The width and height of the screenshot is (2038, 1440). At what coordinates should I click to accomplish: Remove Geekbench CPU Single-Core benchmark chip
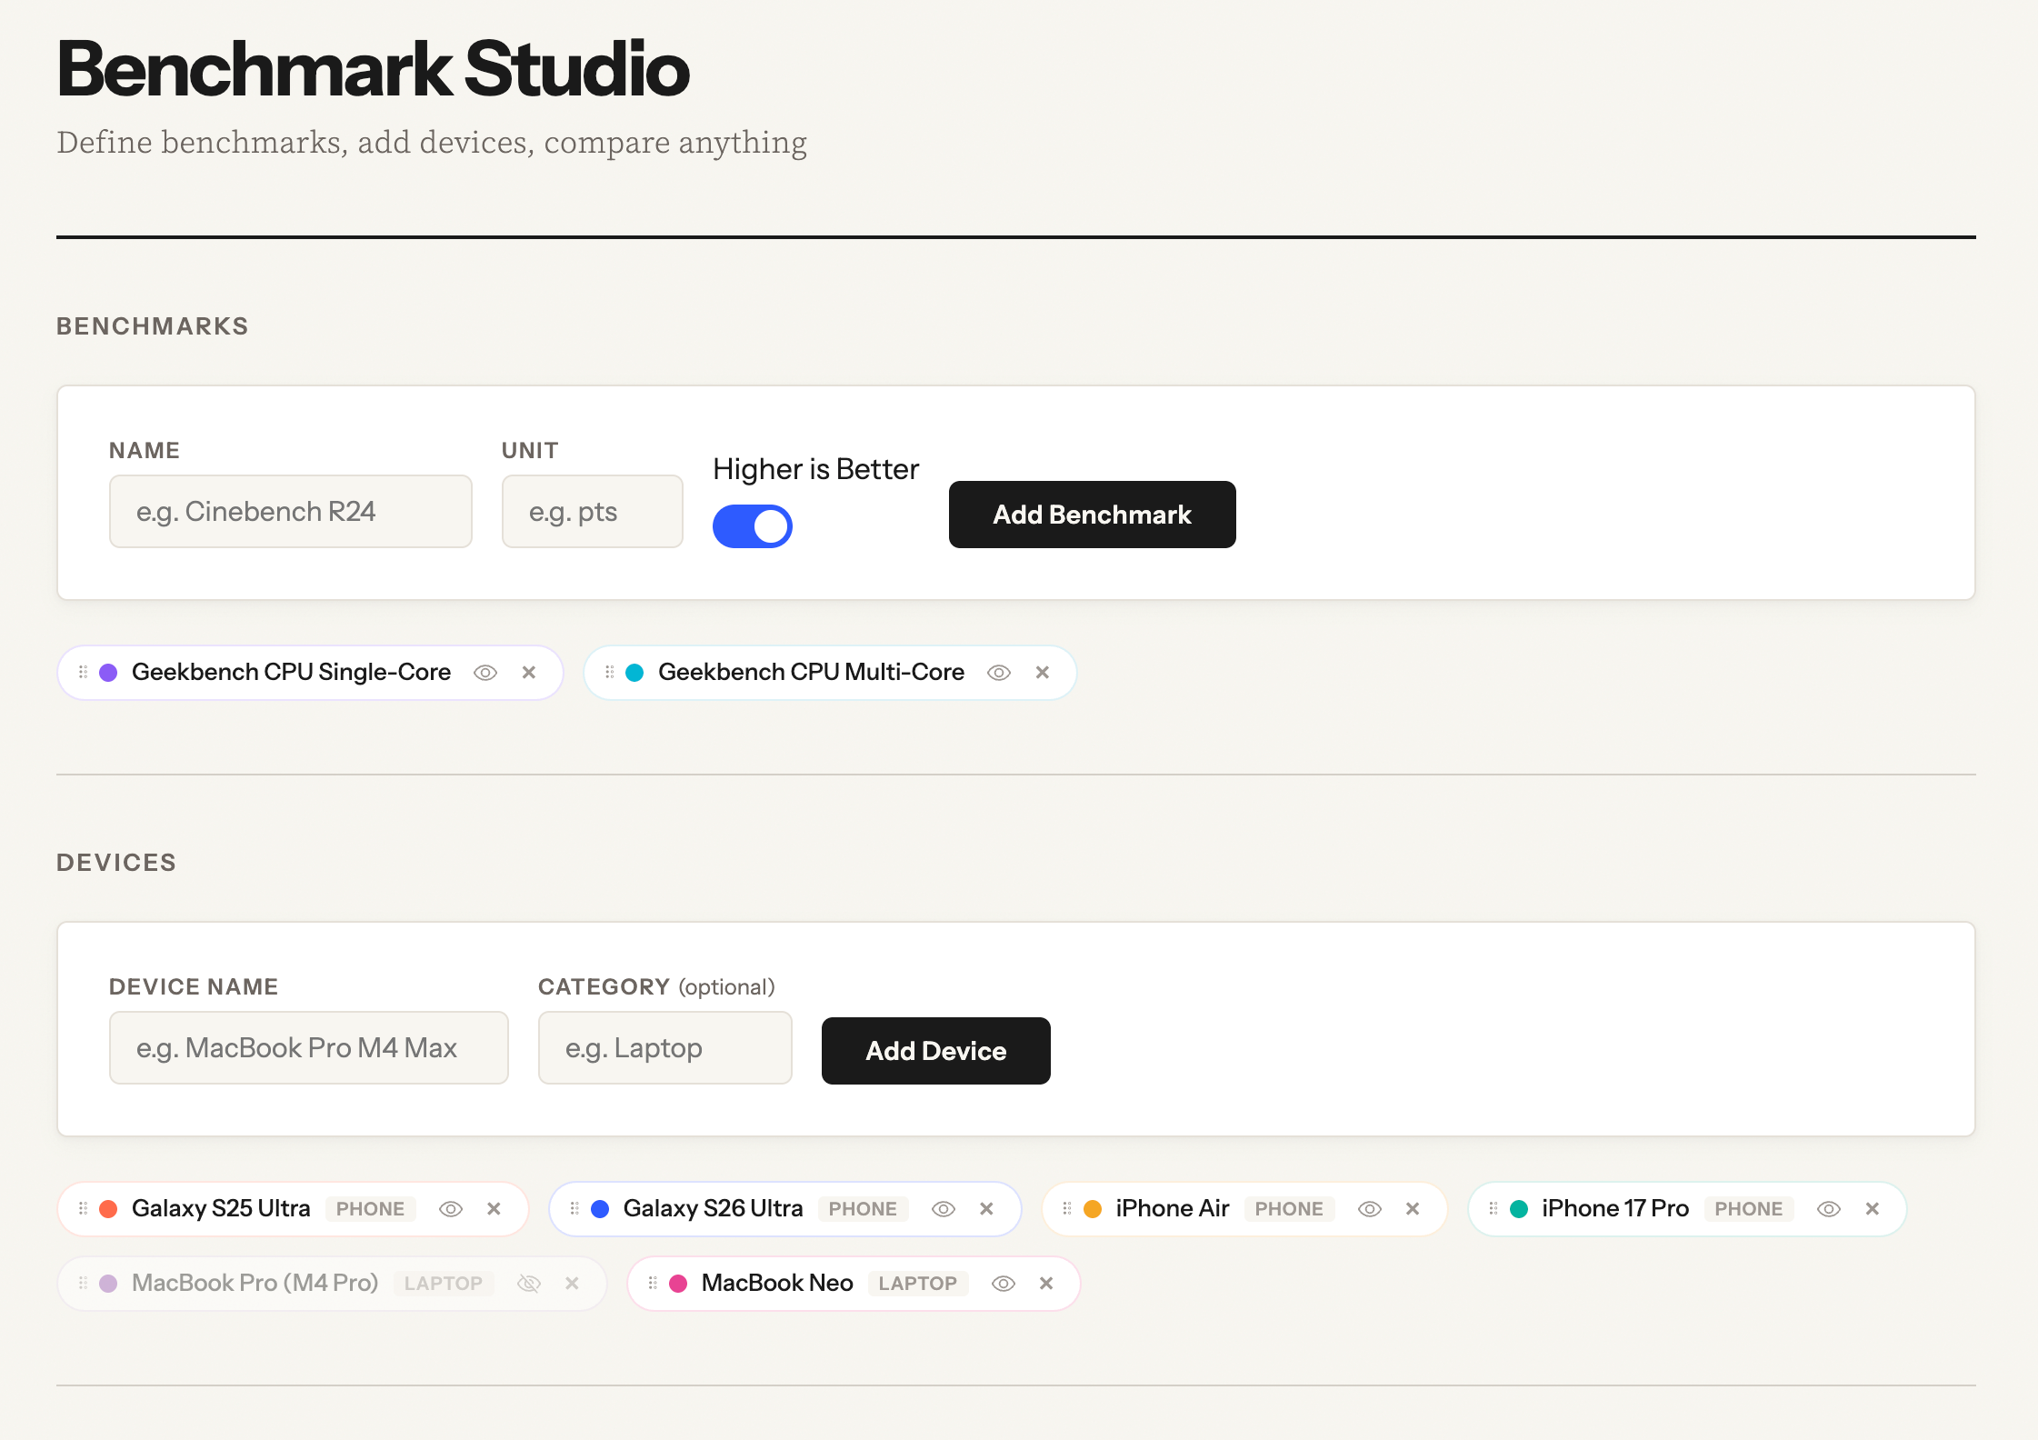[529, 673]
